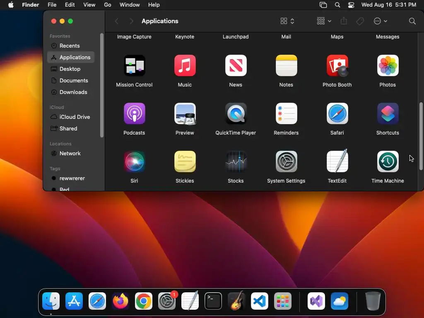This screenshot has height=318, width=424.
Task: Expand the Group By toolbar dropdown
Action: pyautogui.click(x=324, y=21)
